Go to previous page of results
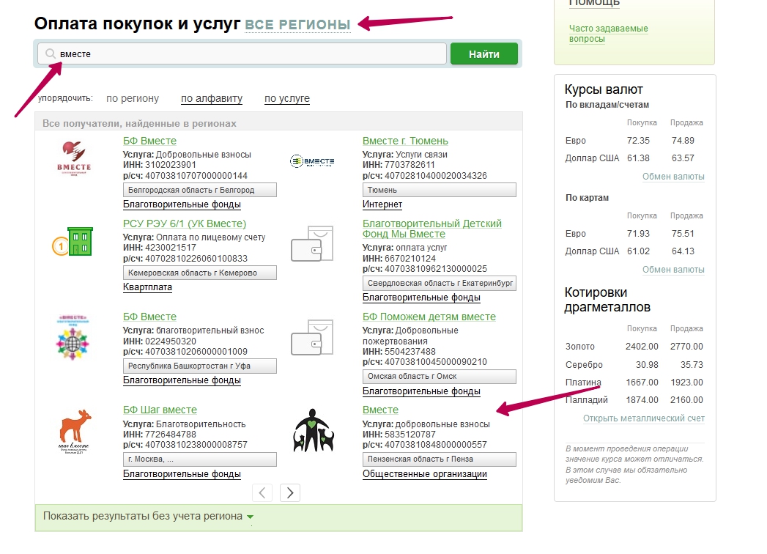 (x=263, y=492)
